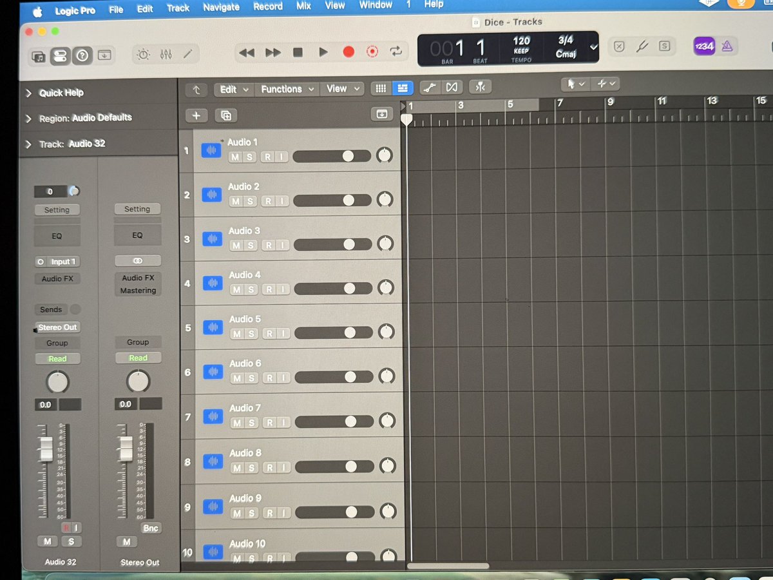Screen dimensions: 773x580
Task: Click the Duplicate Track button
Action: pos(226,116)
